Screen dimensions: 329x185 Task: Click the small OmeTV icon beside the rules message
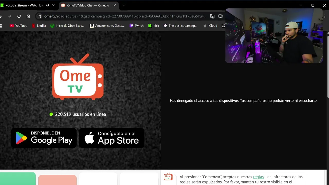tap(168, 177)
